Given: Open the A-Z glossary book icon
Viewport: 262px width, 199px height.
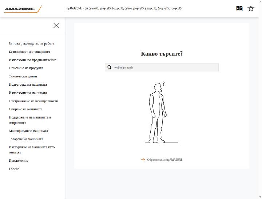Looking at the screenshot, I should [x=239, y=8].
